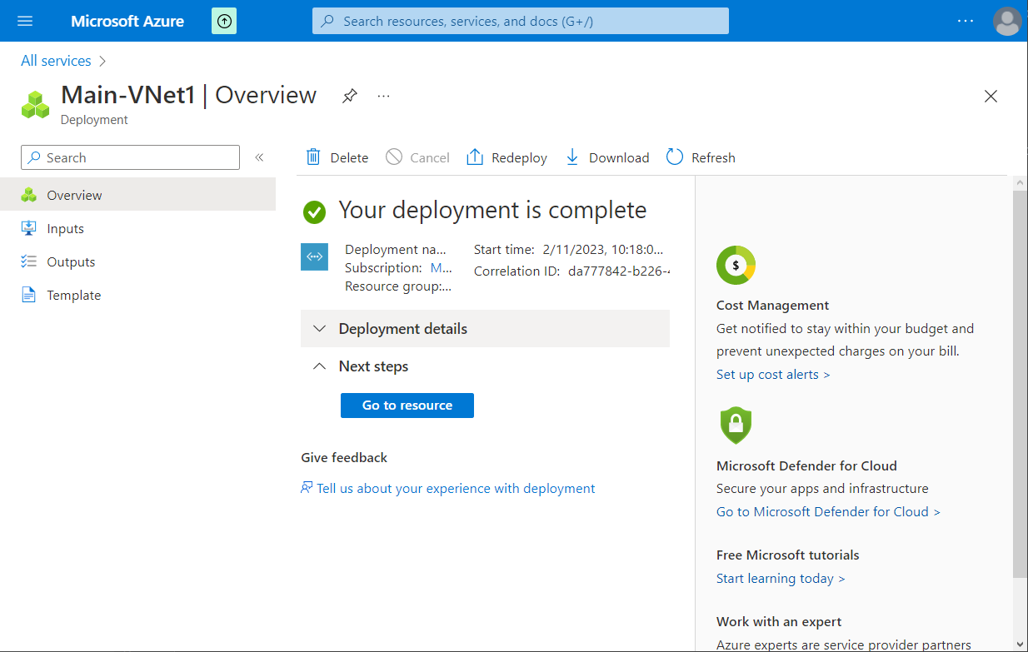Click the upgrade arrow icon beside Microsoft Azure
This screenshot has height=652, width=1028.
point(224,21)
